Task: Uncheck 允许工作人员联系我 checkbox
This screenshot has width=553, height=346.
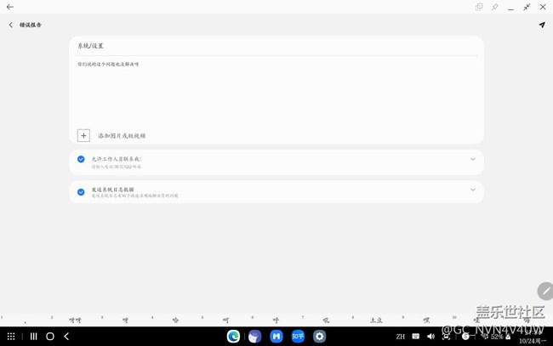Action: point(81,159)
